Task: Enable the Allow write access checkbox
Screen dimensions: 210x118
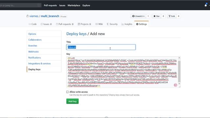Action: 67,92
